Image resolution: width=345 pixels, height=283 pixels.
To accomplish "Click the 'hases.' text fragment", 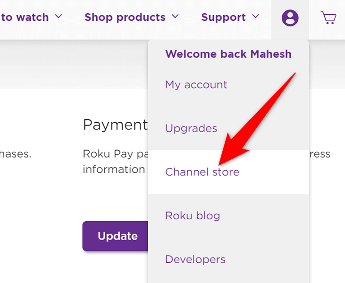I will click(x=16, y=154).
